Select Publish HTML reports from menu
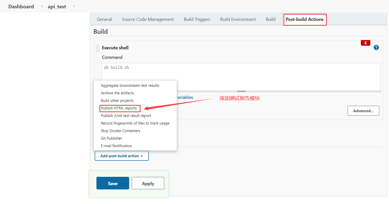Screen dimensions: 389x204 point(119,108)
